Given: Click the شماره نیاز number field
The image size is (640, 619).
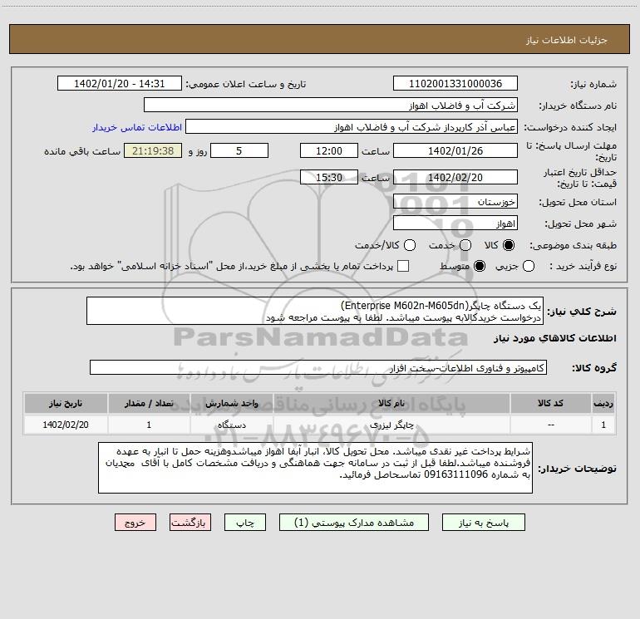Looking at the screenshot, I should (455, 84).
